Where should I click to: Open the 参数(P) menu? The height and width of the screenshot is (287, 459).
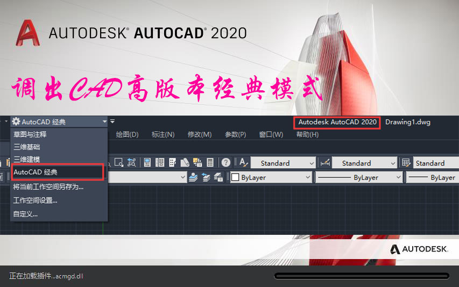[x=236, y=134]
